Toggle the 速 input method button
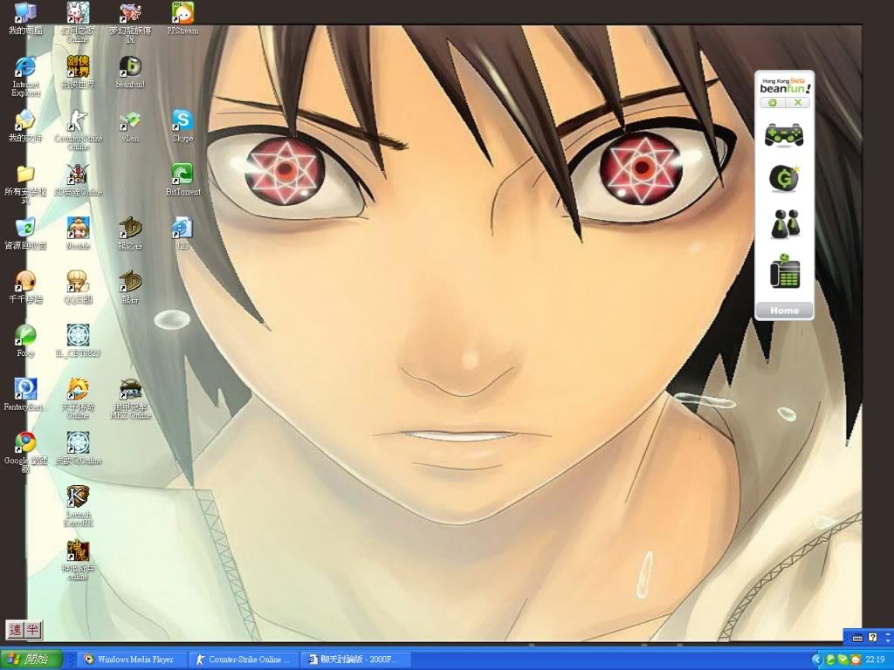Viewport: 894px width, 670px height. pyautogui.click(x=15, y=629)
